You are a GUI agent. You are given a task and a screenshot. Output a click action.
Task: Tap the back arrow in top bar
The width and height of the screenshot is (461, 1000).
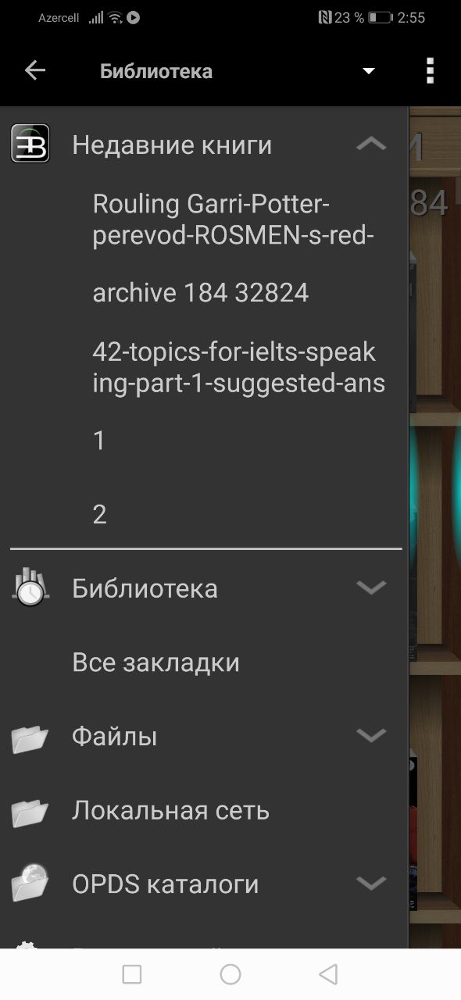coord(35,71)
